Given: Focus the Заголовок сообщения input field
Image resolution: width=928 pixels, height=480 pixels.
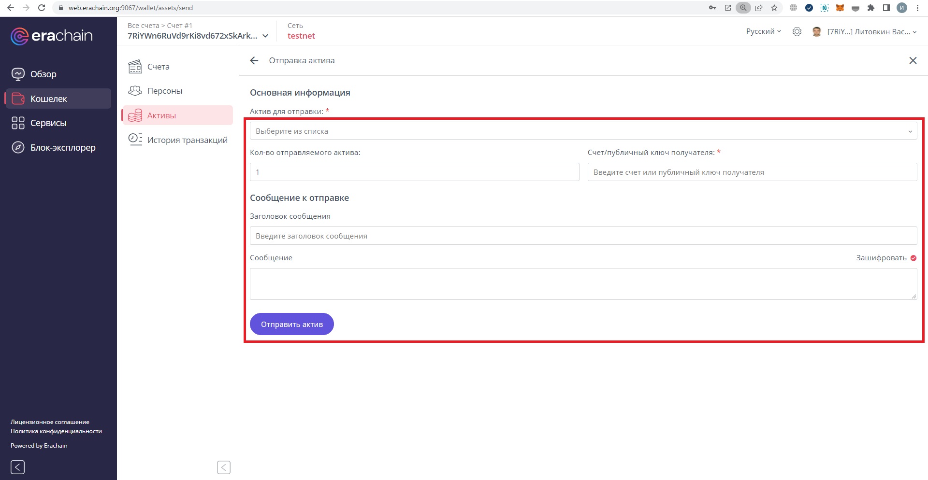Looking at the screenshot, I should point(583,236).
